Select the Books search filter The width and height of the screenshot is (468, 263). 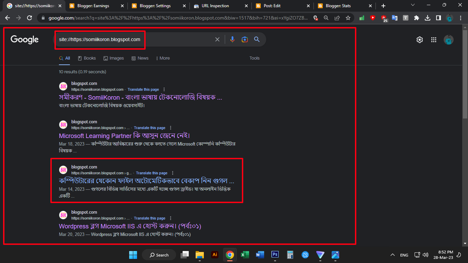[87, 58]
